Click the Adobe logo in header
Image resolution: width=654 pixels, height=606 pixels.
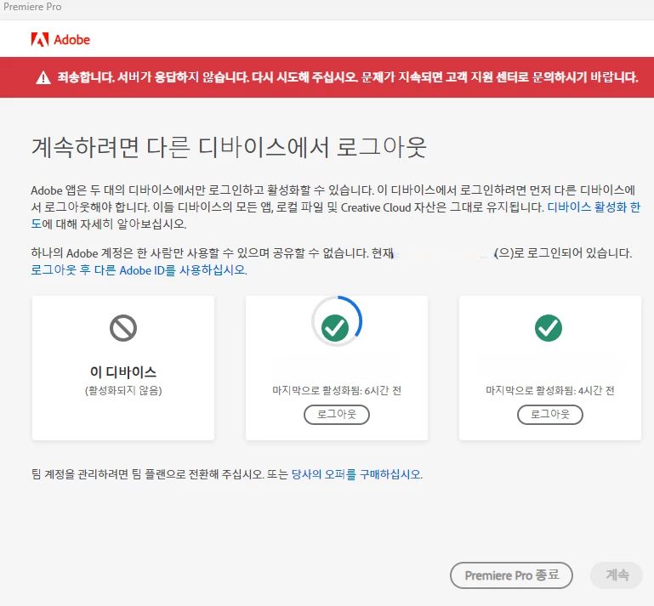(60, 40)
